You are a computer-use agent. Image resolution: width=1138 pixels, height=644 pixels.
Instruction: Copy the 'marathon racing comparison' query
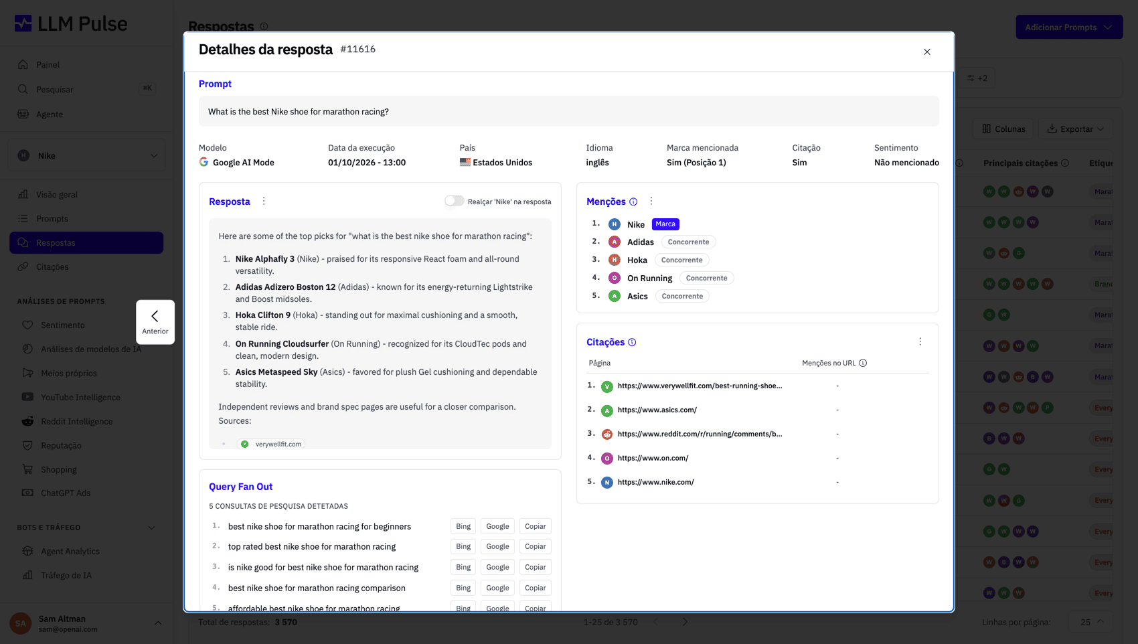point(535,588)
